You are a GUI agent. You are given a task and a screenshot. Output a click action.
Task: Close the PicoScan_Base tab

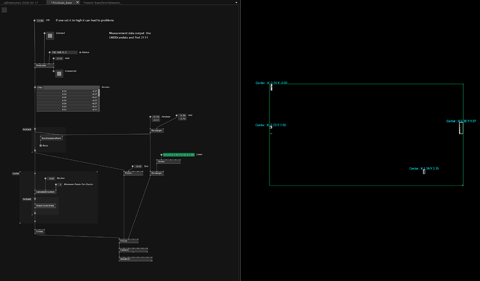(76, 3)
